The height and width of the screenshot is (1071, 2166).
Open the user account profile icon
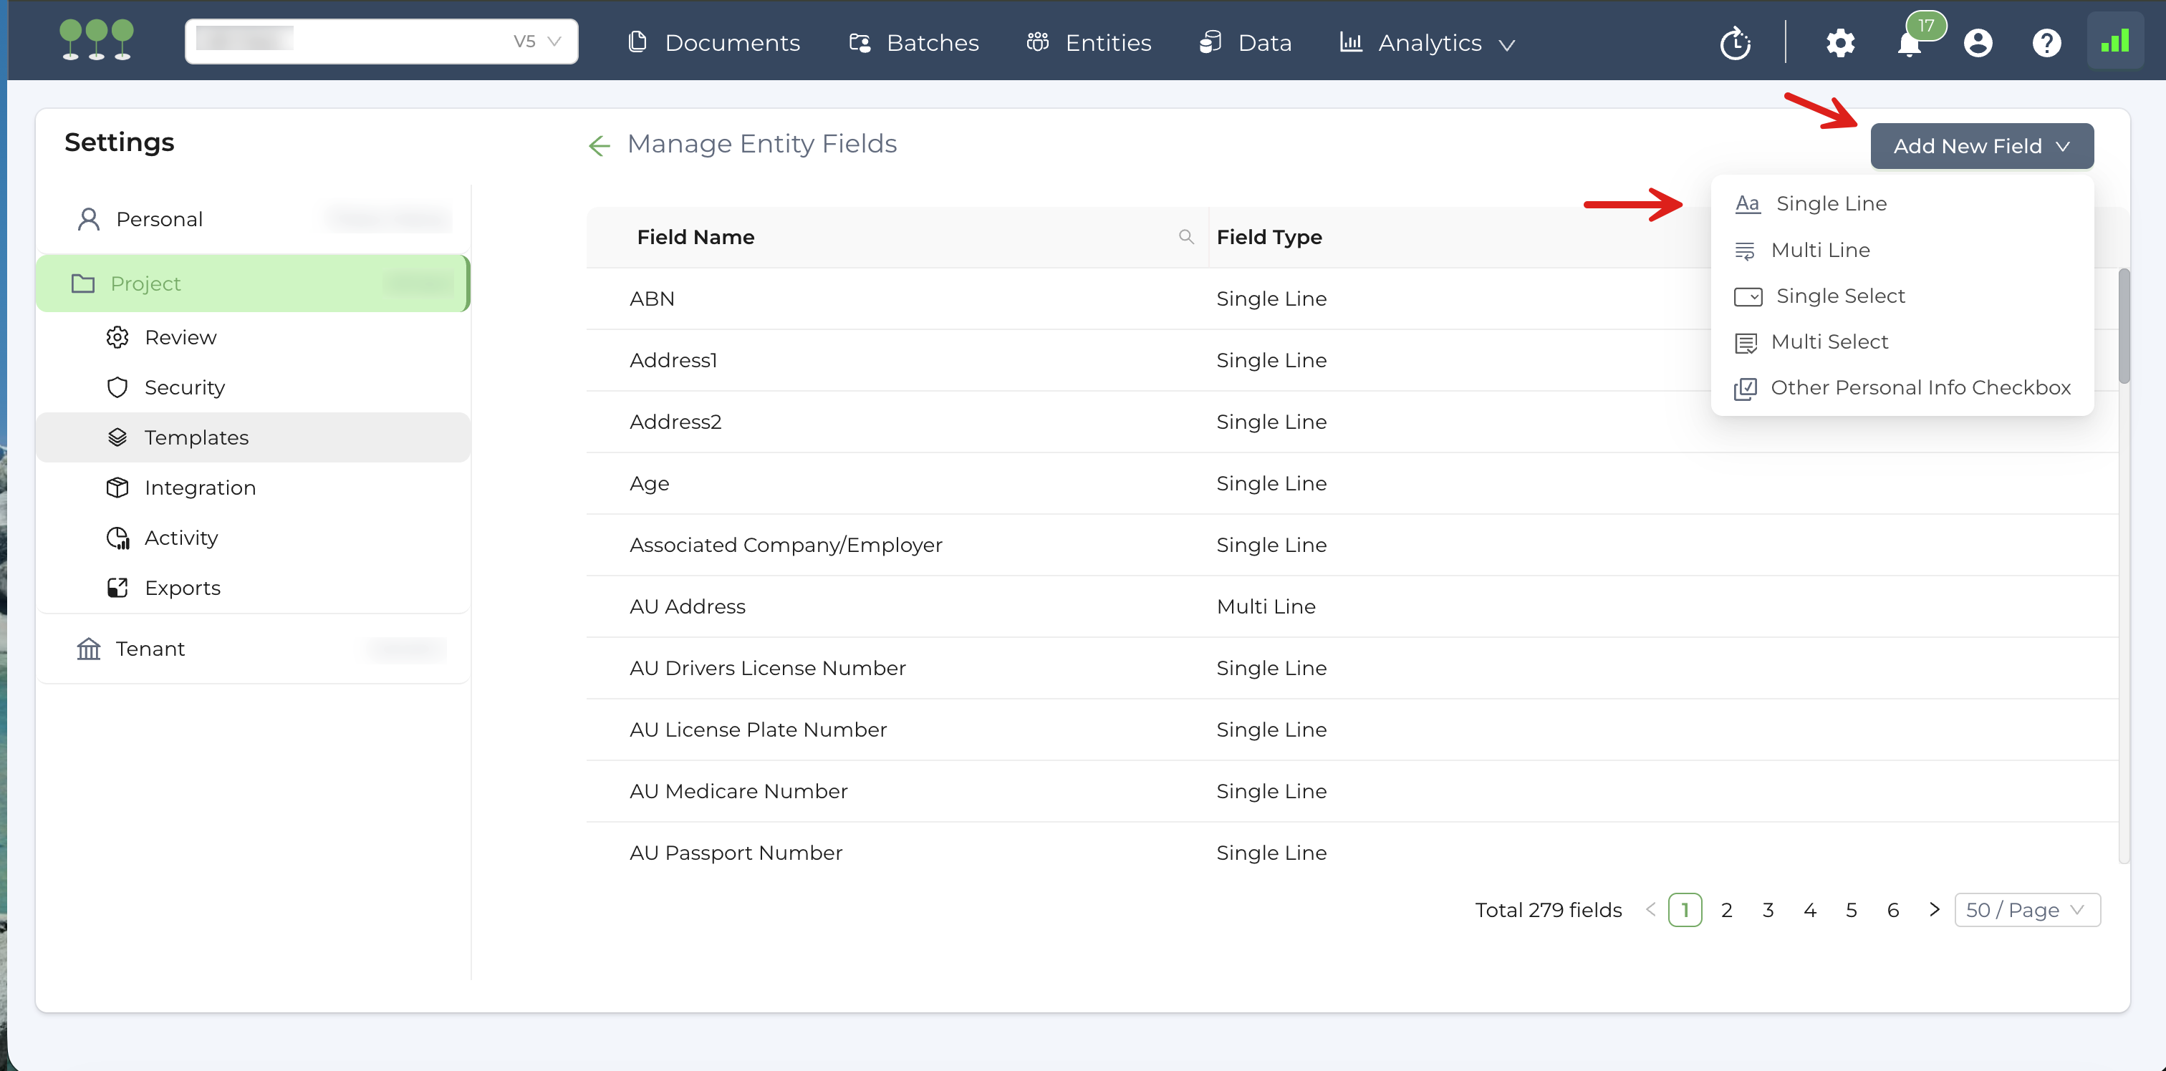click(1978, 43)
